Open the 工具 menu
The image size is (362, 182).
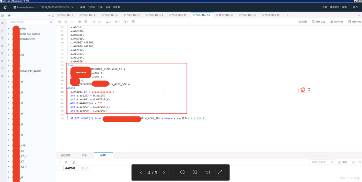tap(100, 7)
